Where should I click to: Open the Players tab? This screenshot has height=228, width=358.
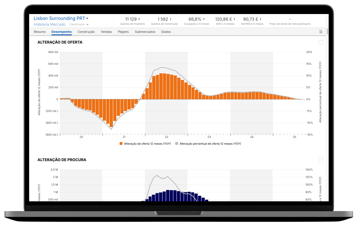(x=123, y=32)
